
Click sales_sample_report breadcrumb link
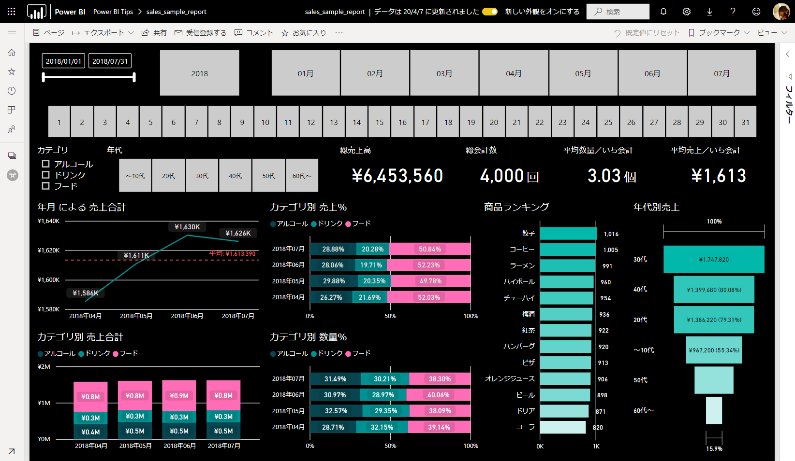click(177, 12)
